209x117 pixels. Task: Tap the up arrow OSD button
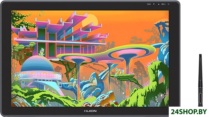pos(159,4)
